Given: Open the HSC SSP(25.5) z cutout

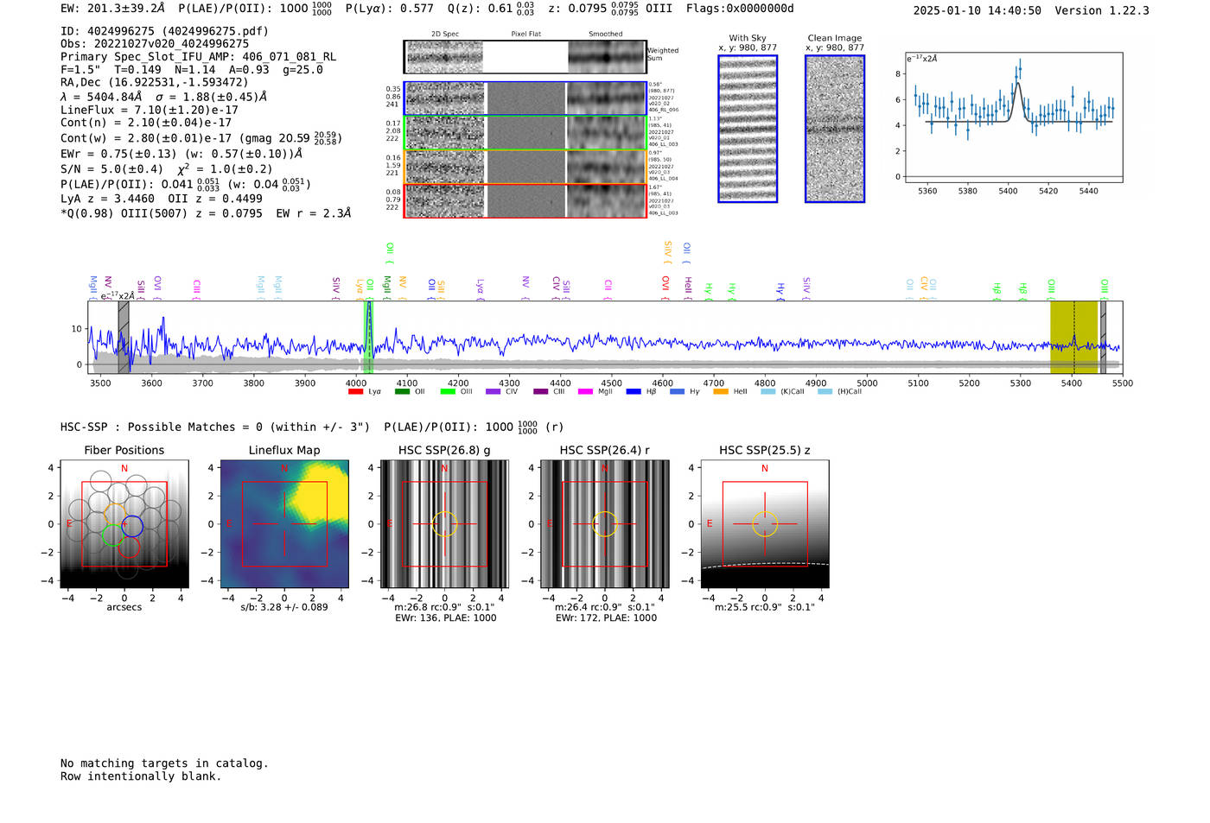Looking at the screenshot, I should tap(764, 523).
